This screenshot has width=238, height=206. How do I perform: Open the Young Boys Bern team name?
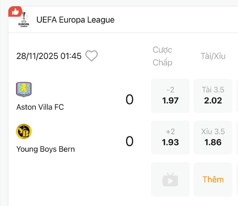(x=46, y=149)
